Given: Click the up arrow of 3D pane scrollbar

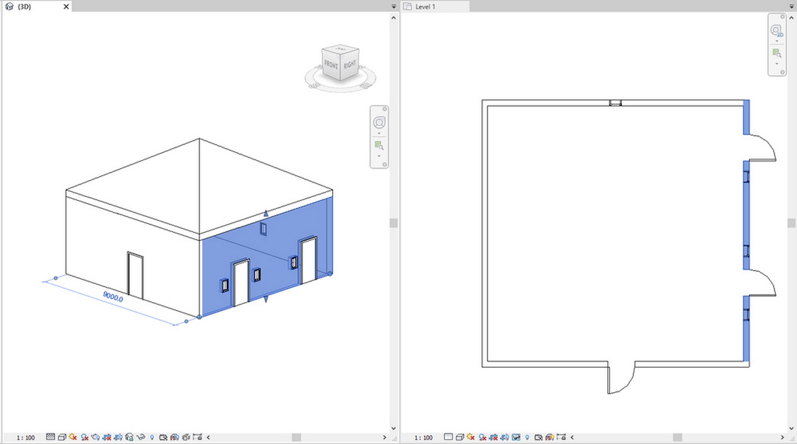Looking at the screenshot, I should pyautogui.click(x=394, y=17).
